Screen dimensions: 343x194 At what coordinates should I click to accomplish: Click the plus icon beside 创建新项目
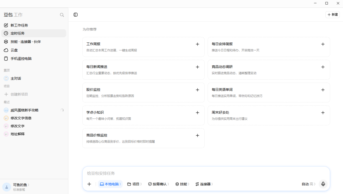6,94
